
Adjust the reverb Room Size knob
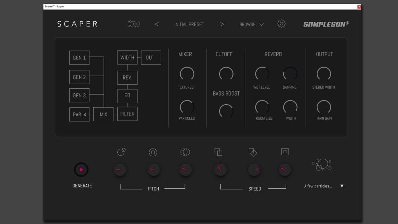point(262,107)
